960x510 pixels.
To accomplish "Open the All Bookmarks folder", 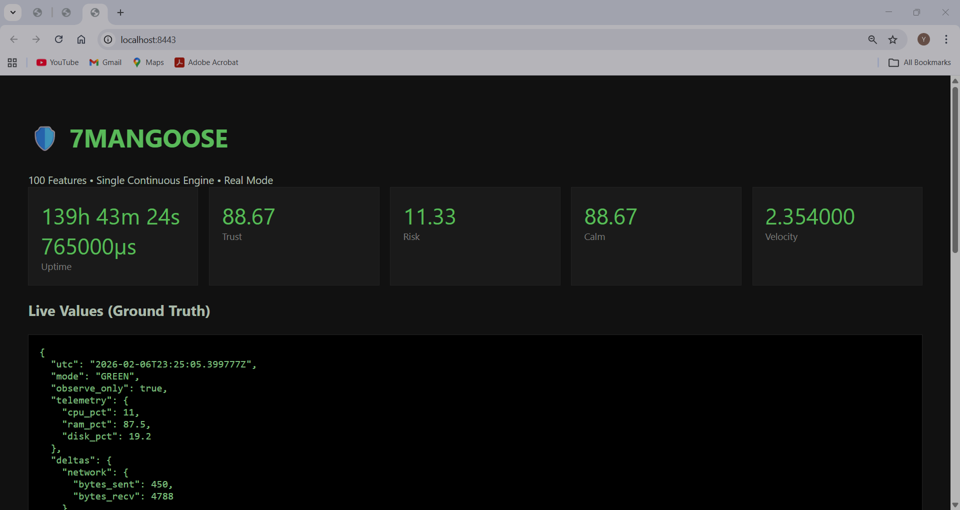I will point(919,62).
